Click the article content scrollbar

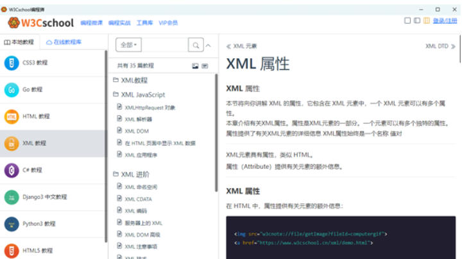460,49
